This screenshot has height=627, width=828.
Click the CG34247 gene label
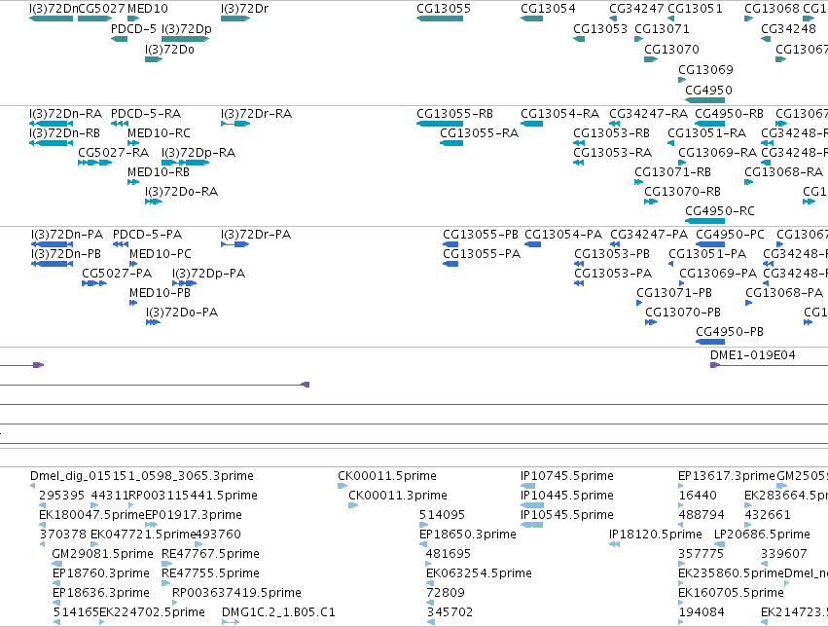(636, 9)
